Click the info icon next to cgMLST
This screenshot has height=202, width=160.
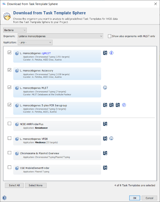coord(111,53)
